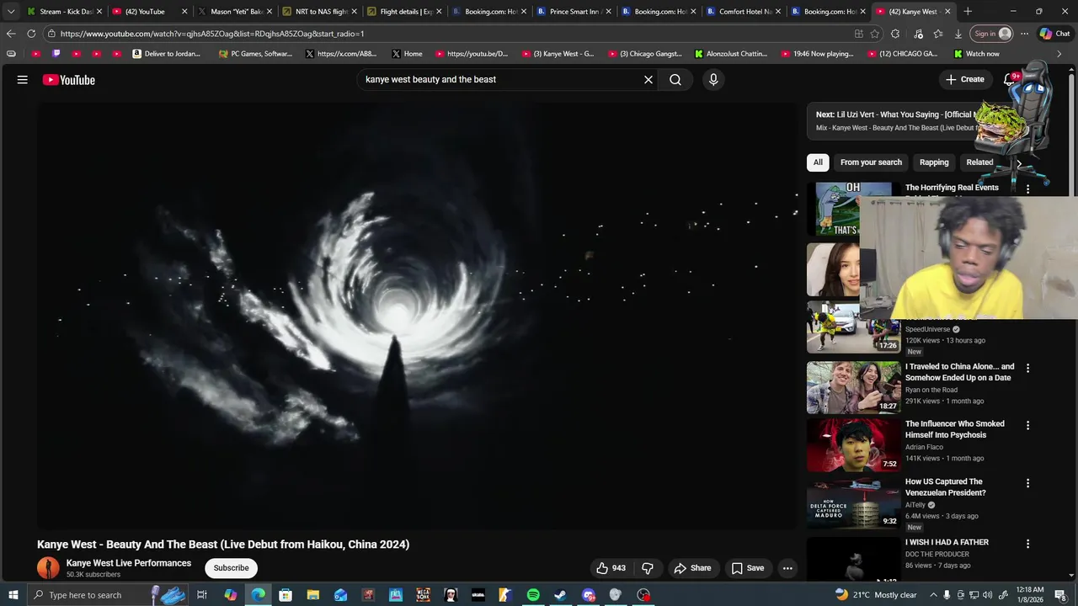Open the Adrian Flaco channel link
This screenshot has width=1078, height=606.
coord(924,447)
